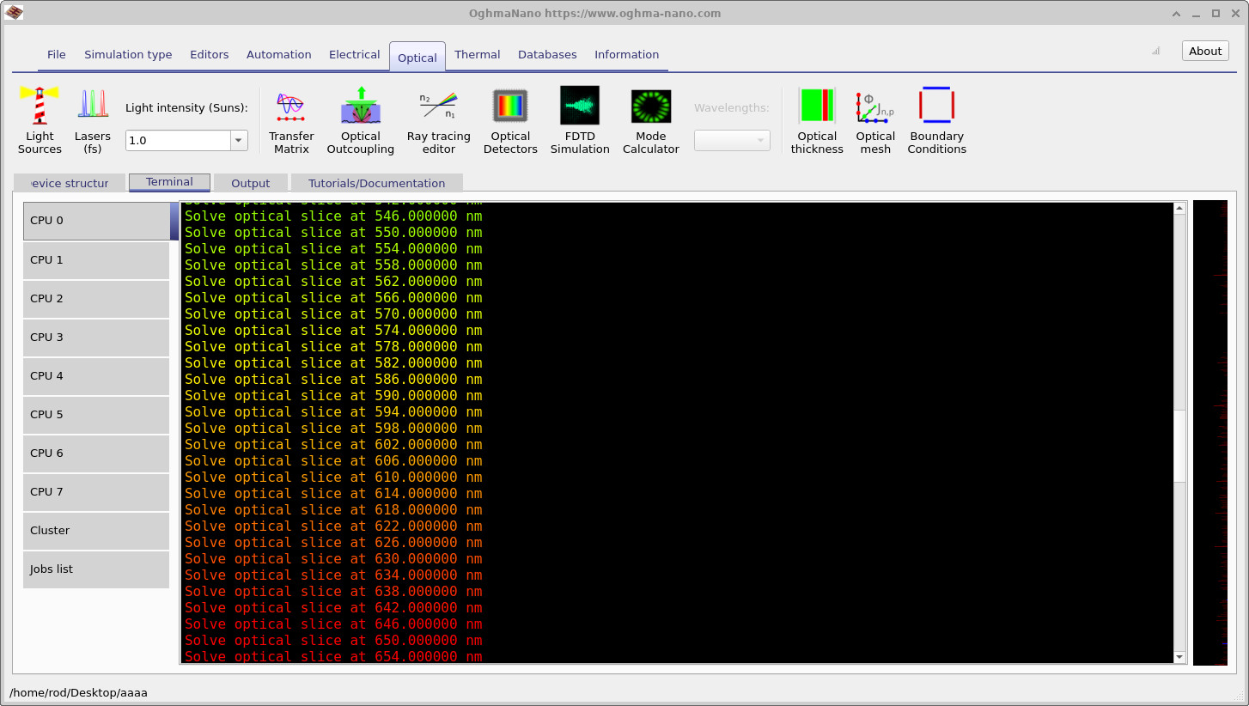Switch to the Device structure tab
Viewport: 1249px width, 706px height.
coord(70,183)
